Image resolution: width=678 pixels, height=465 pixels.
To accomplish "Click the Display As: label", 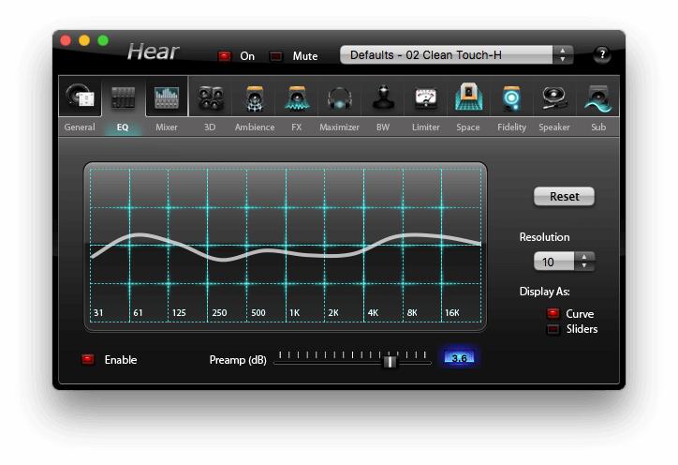I will click(544, 292).
